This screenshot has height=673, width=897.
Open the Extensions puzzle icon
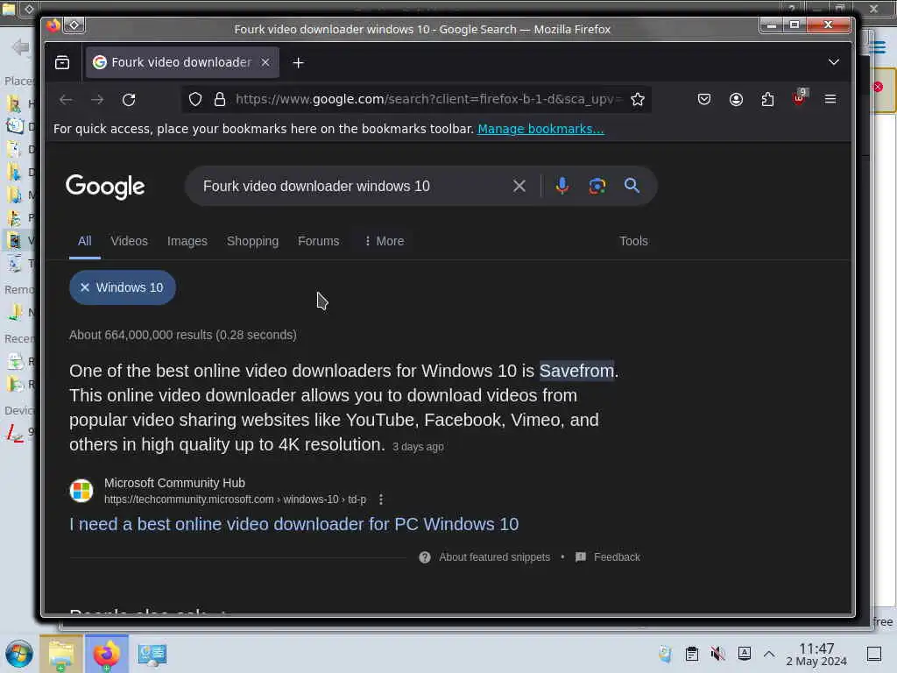(x=767, y=100)
